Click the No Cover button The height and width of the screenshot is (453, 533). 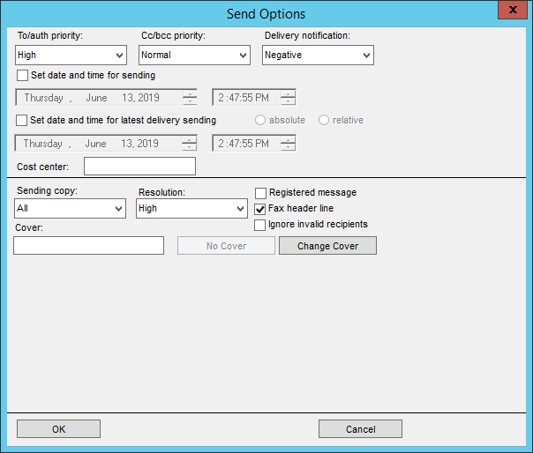[x=227, y=246]
